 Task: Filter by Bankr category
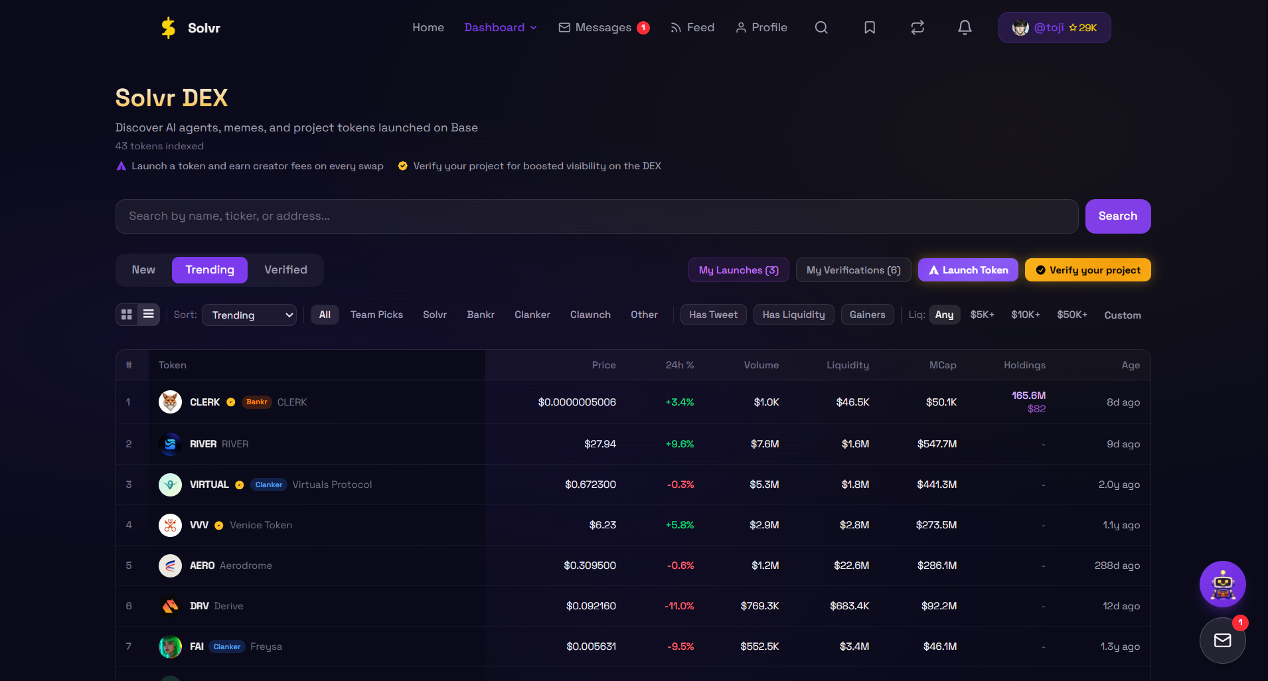click(481, 315)
